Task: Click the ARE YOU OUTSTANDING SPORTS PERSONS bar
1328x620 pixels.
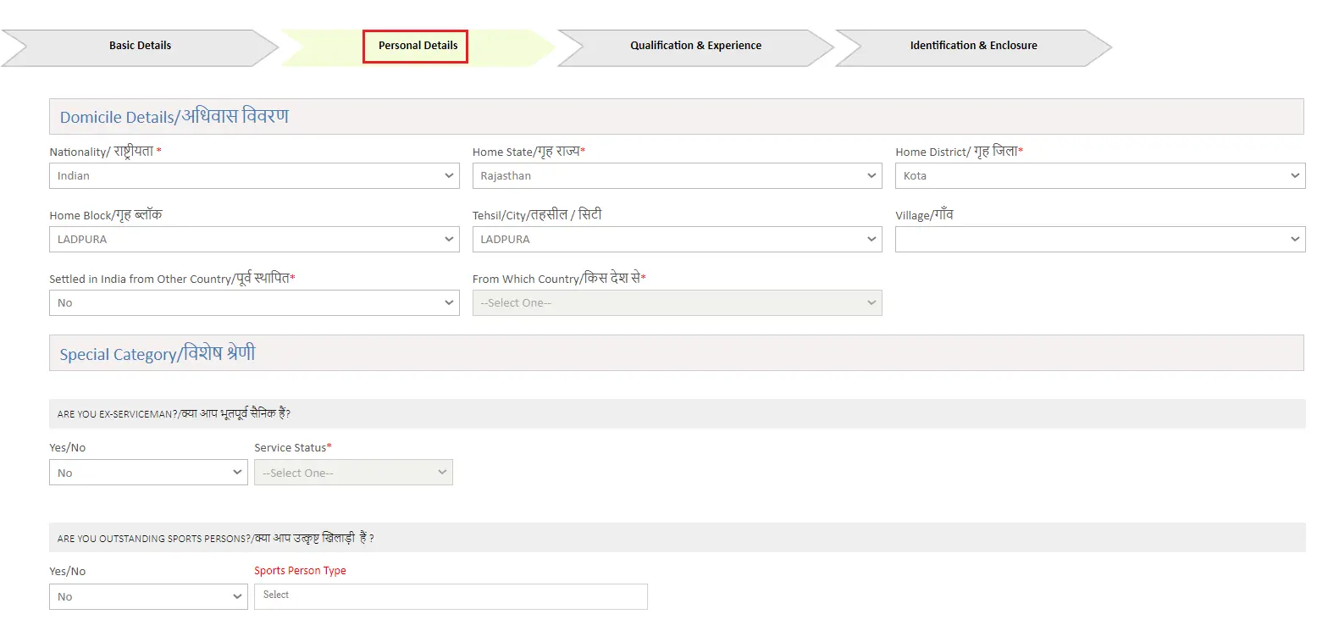Action: [677, 537]
